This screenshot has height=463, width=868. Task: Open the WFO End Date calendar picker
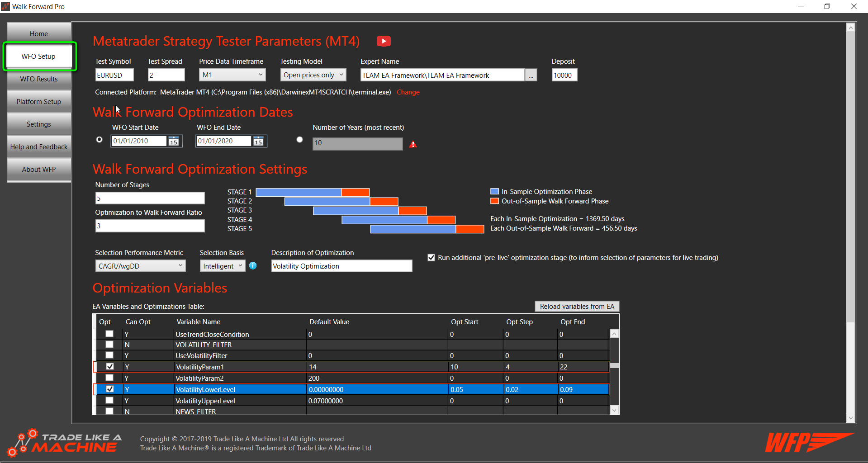pos(258,142)
